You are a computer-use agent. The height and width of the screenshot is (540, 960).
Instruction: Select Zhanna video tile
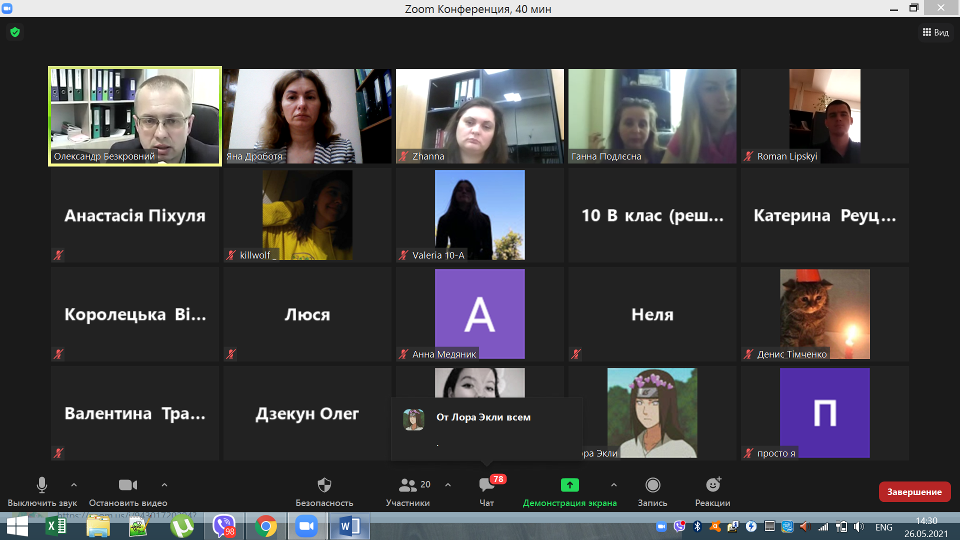click(480, 116)
